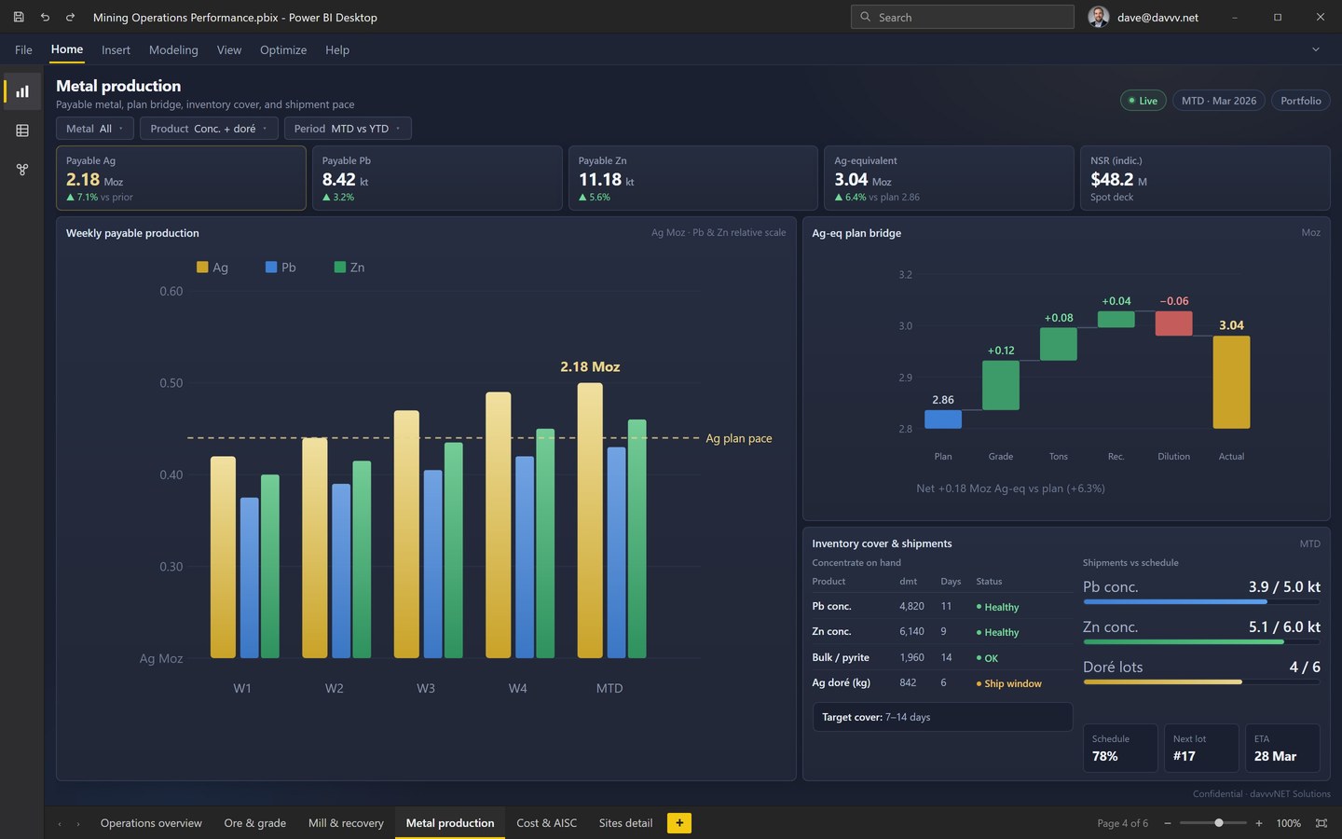The width and height of the screenshot is (1342, 839).
Task: Click the red Dilution waterfall bar
Action: click(x=1173, y=323)
